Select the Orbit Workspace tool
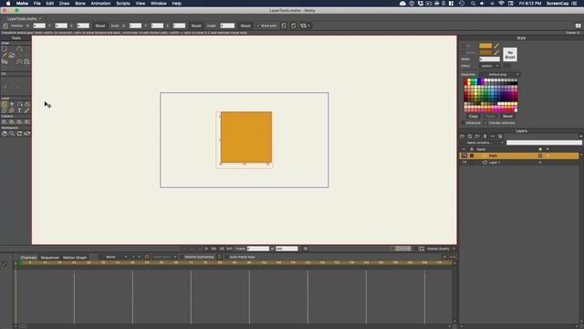 [27, 133]
